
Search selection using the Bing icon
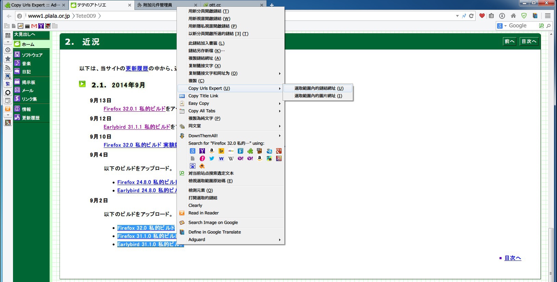click(221, 151)
